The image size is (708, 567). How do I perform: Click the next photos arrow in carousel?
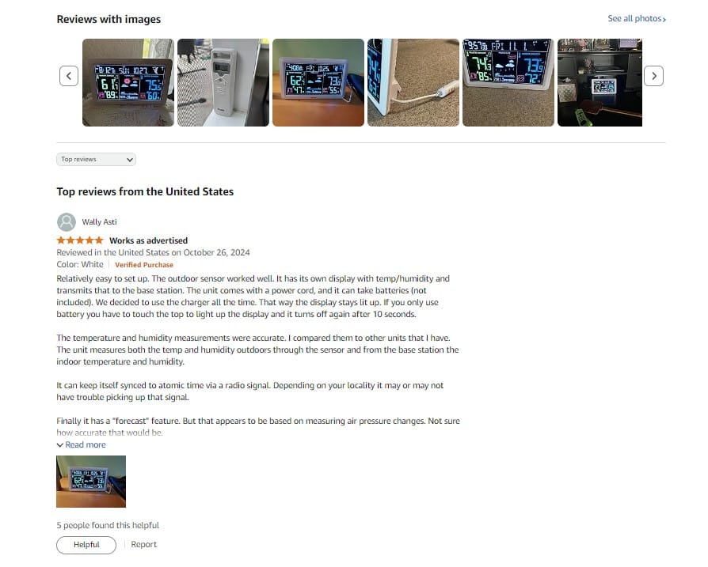[x=653, y=76]
